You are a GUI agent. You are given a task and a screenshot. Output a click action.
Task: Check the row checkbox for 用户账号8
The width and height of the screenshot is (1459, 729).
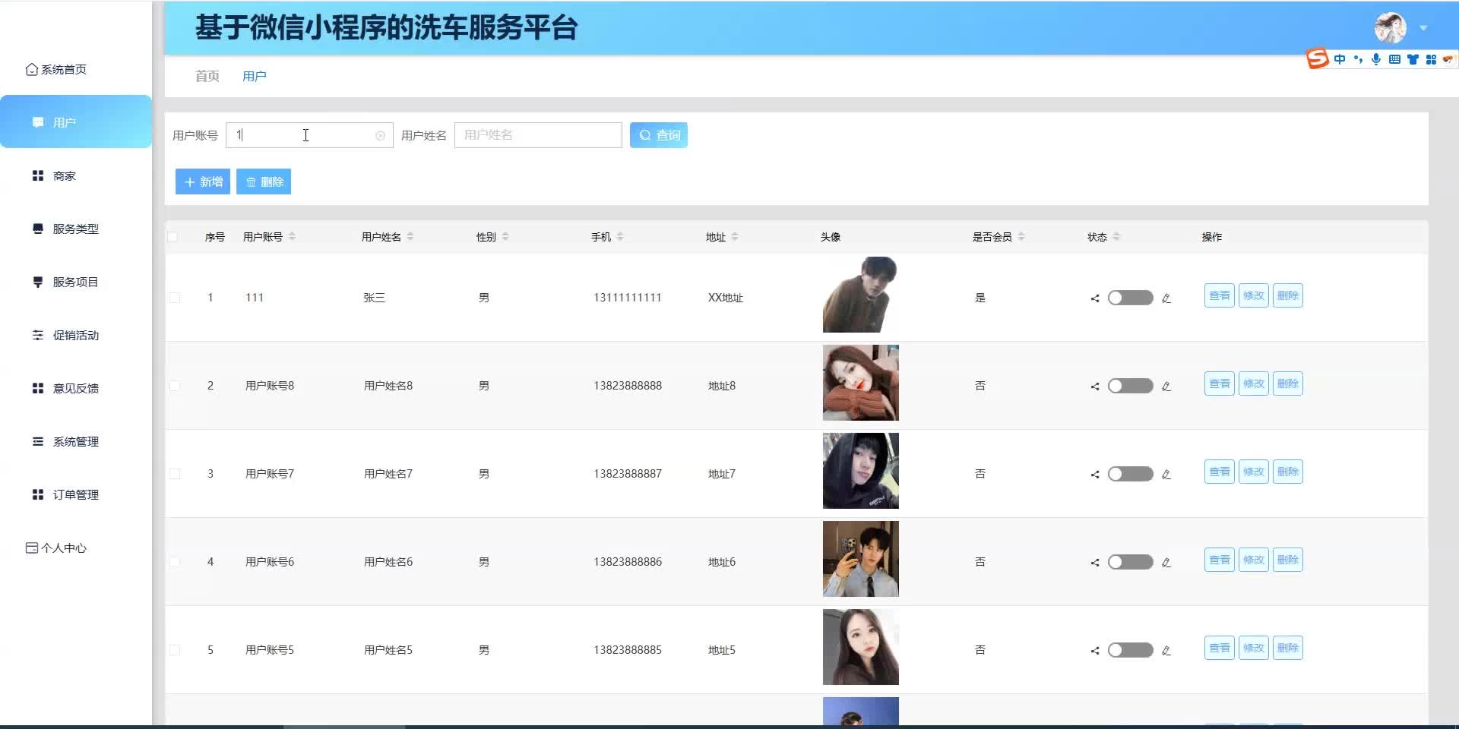(x=175, y=386)
